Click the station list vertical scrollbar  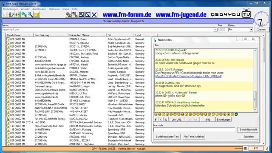tap(263, 90)
